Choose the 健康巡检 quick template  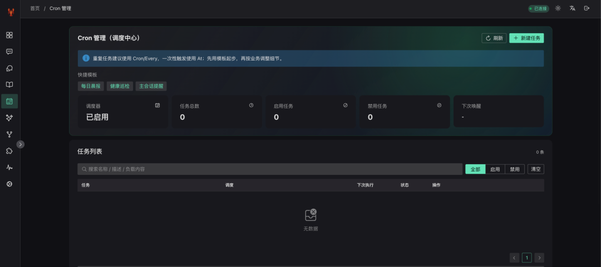(x=120, y=86)
